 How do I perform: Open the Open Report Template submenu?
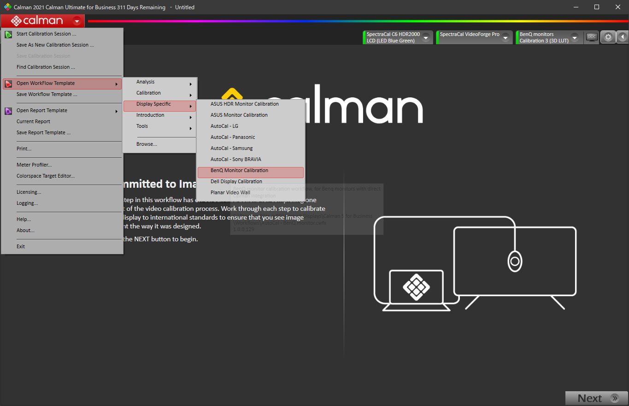(62, 110)
